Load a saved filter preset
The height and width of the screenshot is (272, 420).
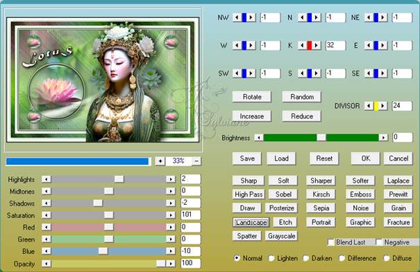click(x=281, y=158)
